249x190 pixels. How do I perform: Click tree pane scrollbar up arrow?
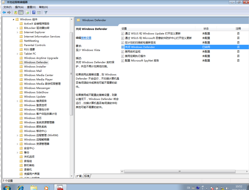click(x=71, y=19)
